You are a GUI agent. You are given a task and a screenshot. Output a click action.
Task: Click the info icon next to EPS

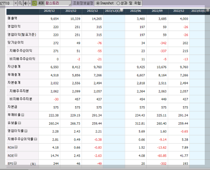[x=15, y=163]
